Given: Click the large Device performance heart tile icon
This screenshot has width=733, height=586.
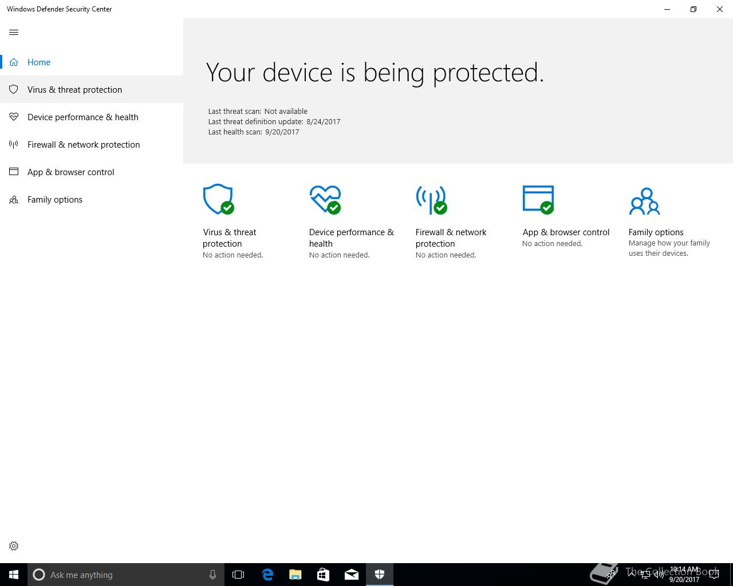Looking at the screenshot, I should [x=325, y=199].
